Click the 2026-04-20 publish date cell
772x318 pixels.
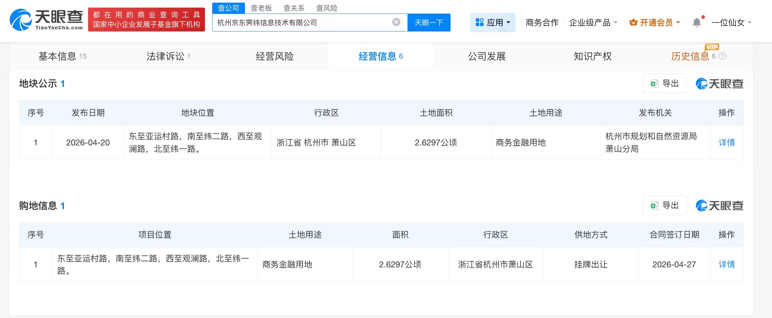[x=88, y=143]
